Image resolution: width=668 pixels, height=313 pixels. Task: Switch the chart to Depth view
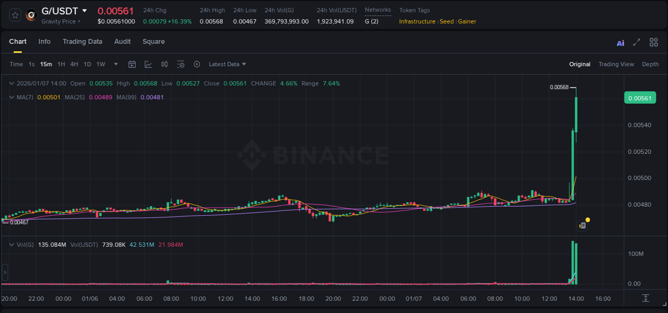pyautogui.click(x=650, y=64)
